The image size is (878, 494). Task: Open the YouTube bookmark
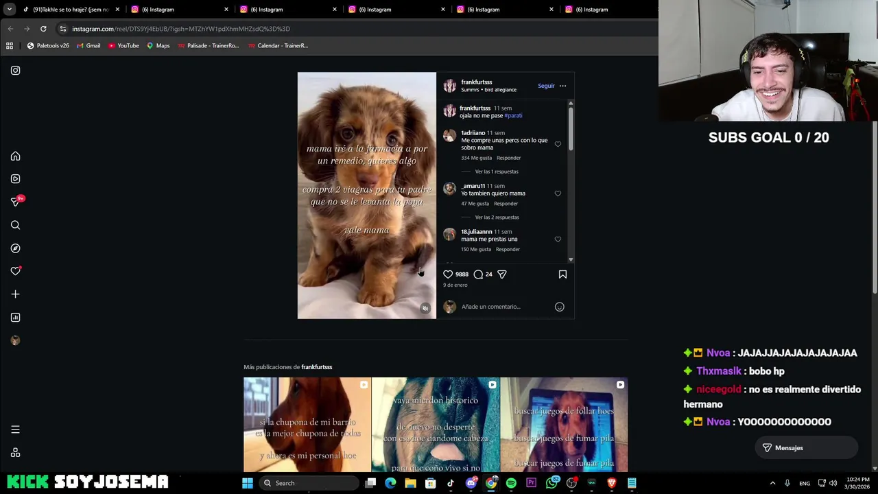(123, 46)
